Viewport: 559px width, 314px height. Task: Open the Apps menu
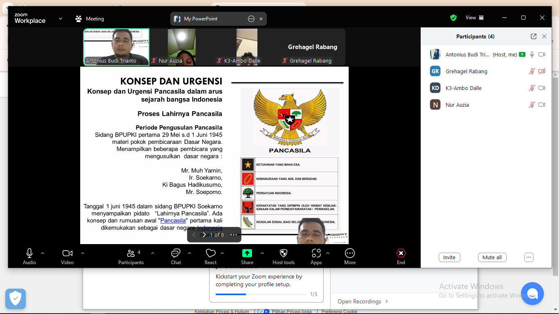(316, 257)
